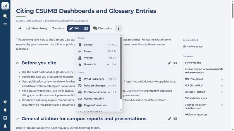Open Page information
The height and width of the screenshot is (131, 234).
[97, 105]
